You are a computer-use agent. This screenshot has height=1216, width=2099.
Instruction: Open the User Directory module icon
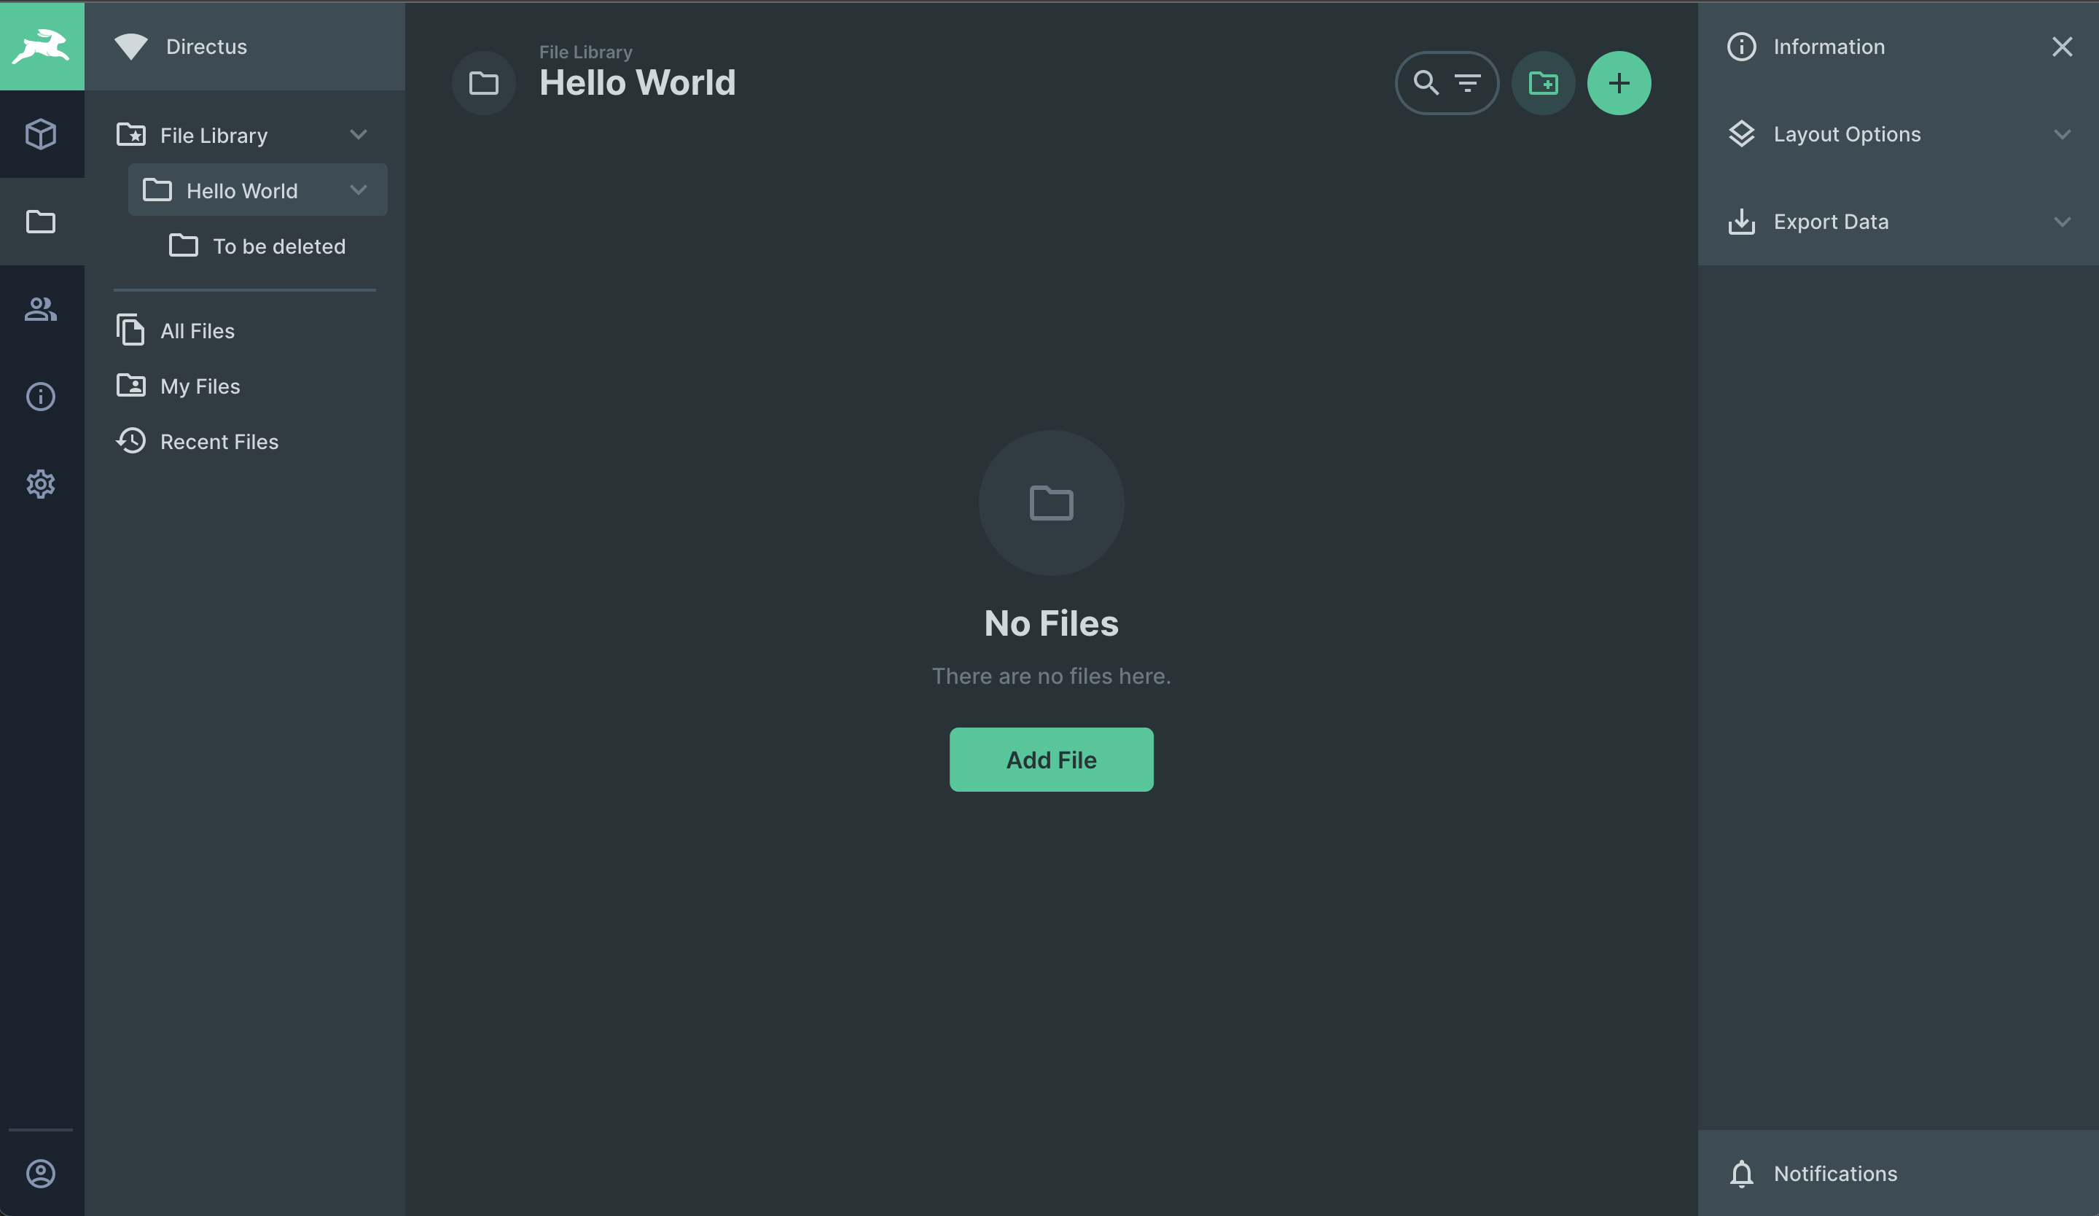[x=41, y=309]
